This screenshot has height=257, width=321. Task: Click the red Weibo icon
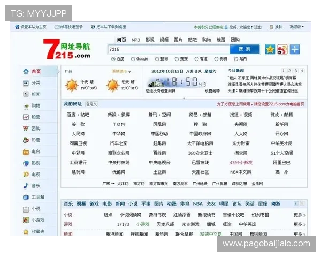282,49
